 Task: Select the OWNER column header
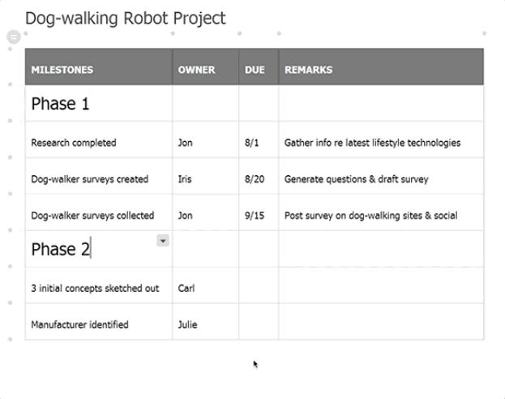pyautogui.click(x=205, y=66)
